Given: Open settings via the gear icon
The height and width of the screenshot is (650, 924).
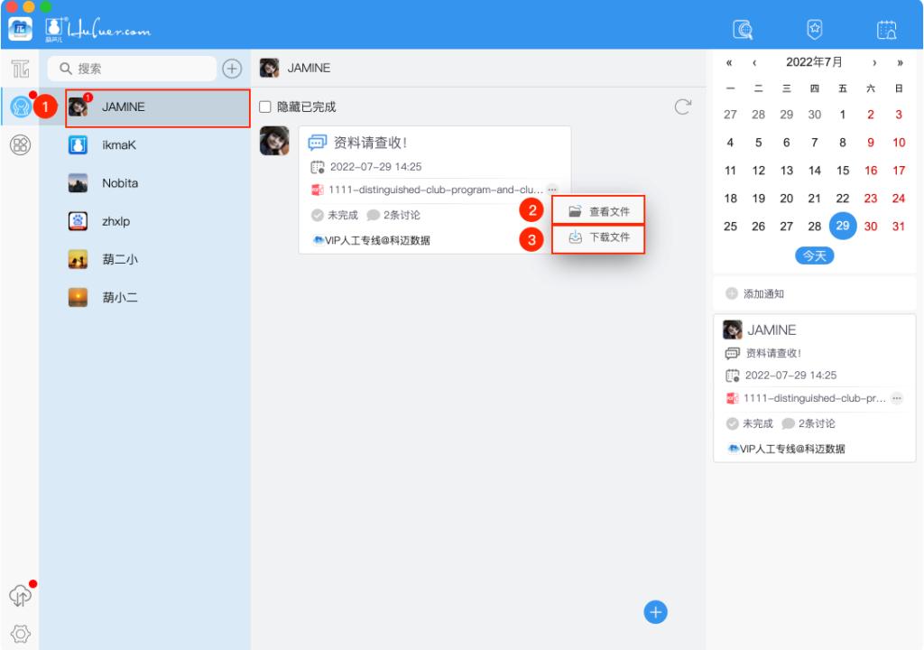Looking at the screenshot, I should click(19, 633).
